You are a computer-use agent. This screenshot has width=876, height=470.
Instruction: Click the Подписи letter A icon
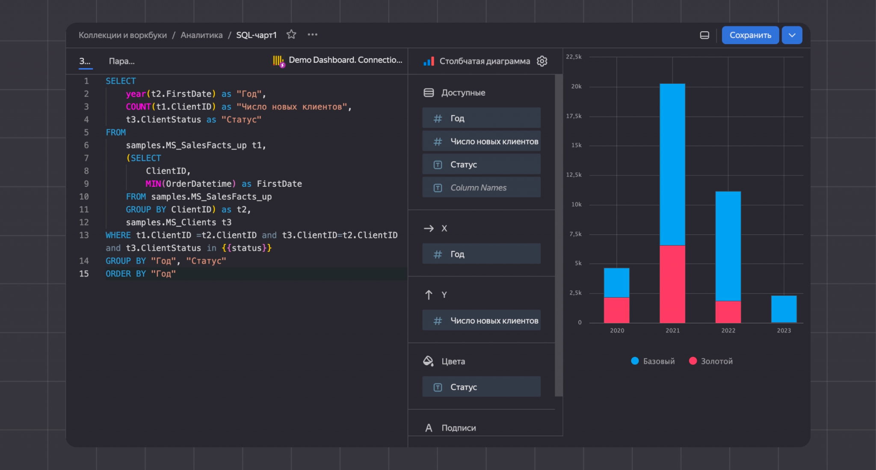(x=429, y=428)
